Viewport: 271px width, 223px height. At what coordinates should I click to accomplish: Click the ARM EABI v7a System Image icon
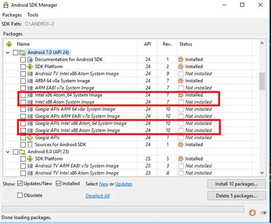coord(30,88)
